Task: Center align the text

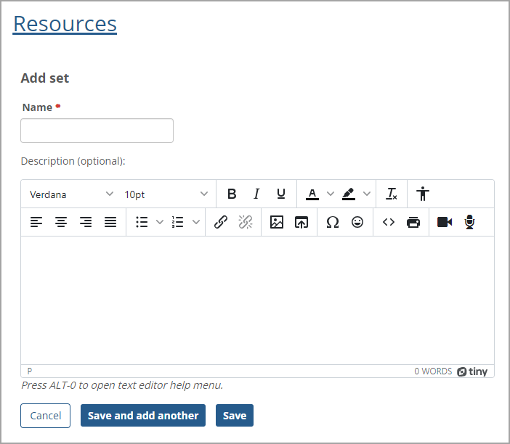Action: tap(61, 223)
